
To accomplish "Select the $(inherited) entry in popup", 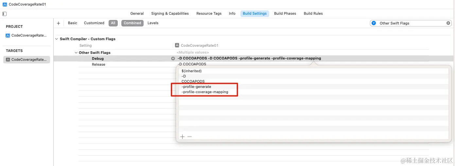I will (x=191, y=71).
